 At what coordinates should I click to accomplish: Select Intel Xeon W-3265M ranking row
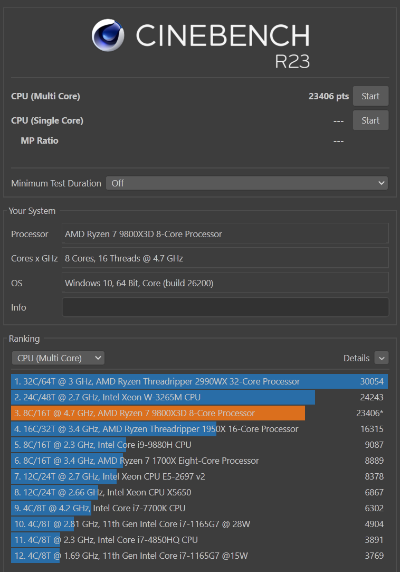click(199, 397)
